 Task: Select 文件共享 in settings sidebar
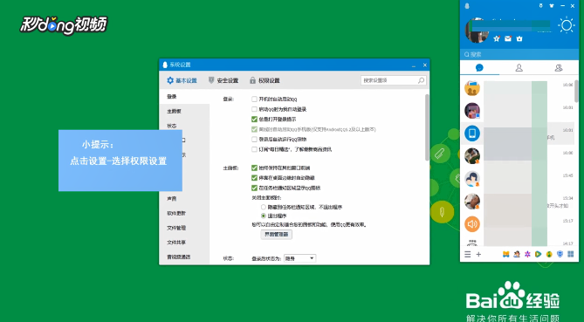click(184, 243)
